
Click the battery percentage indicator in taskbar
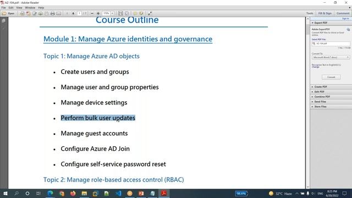(x=241, y=193)
